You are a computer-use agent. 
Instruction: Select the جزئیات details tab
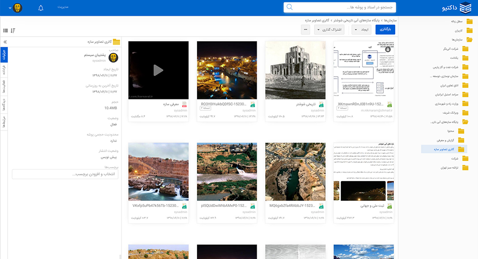click(x=4, y=55)
